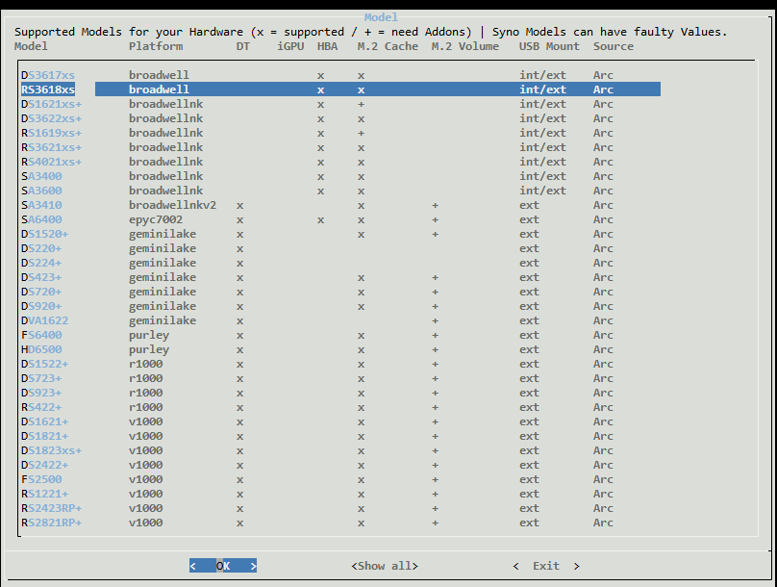This screenshot has width=777, height=587.
Task: Click the broadwellnkv2 platform cell
Action: point(172,205)
